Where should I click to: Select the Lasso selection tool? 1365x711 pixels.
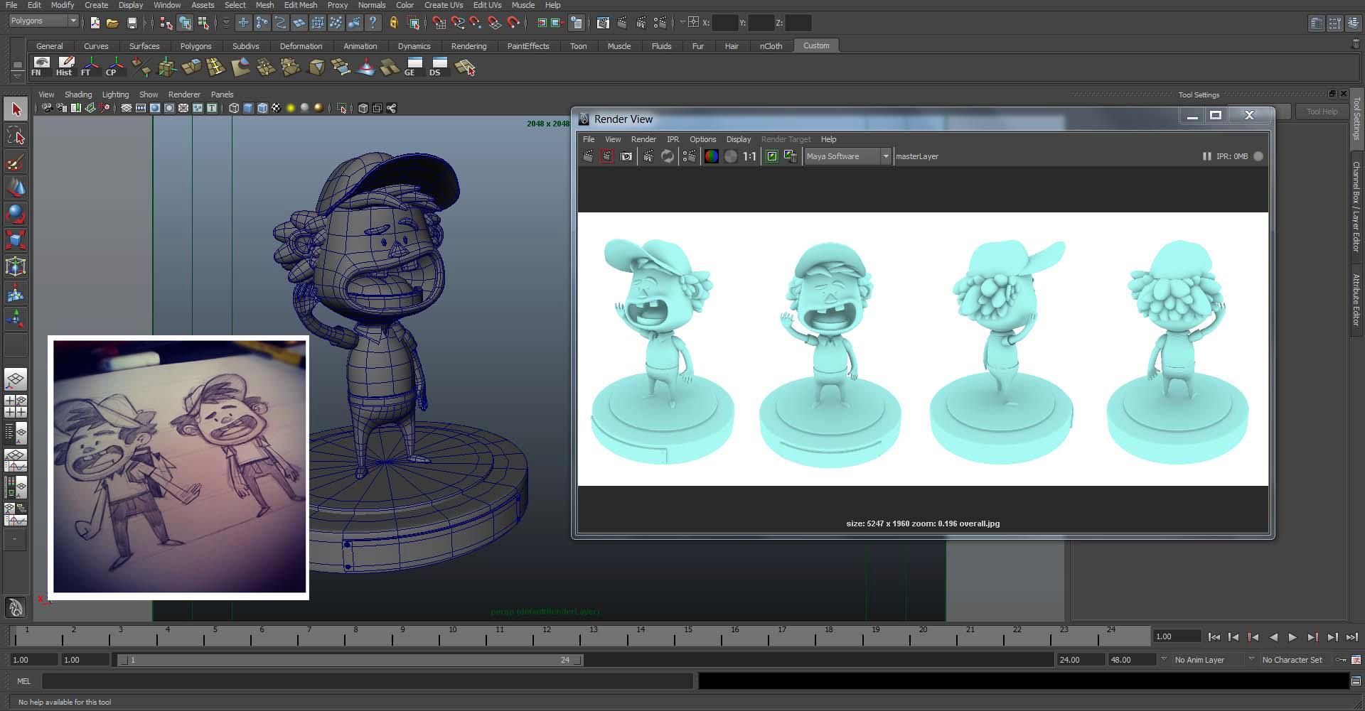16,135
